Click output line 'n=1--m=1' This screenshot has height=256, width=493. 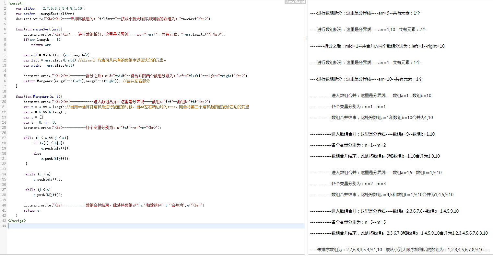348,106
